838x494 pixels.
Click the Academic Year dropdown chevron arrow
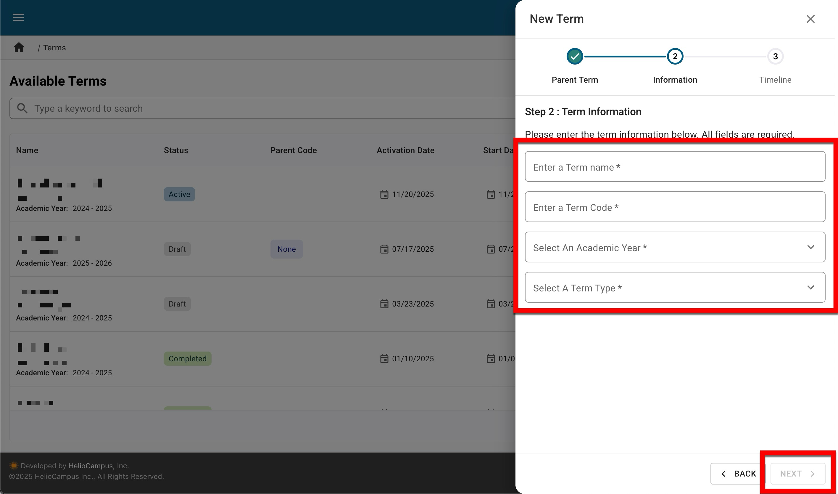click(810, 247)
